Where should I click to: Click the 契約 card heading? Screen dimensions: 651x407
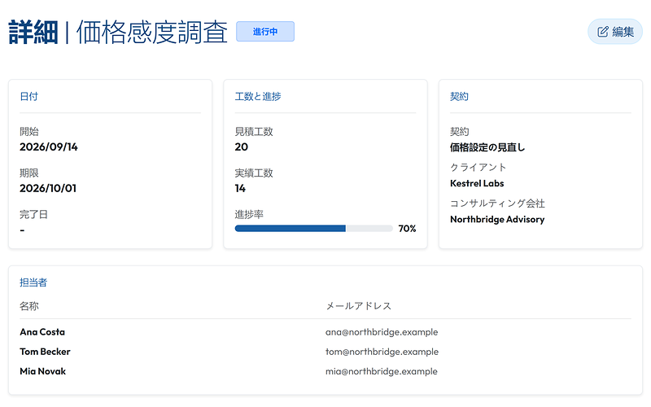[459, 96]
